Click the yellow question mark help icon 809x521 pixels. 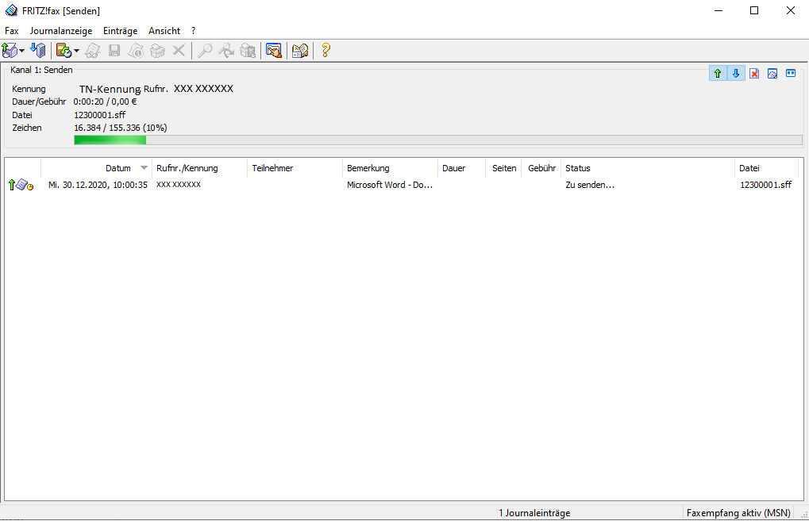click(325, 51)
